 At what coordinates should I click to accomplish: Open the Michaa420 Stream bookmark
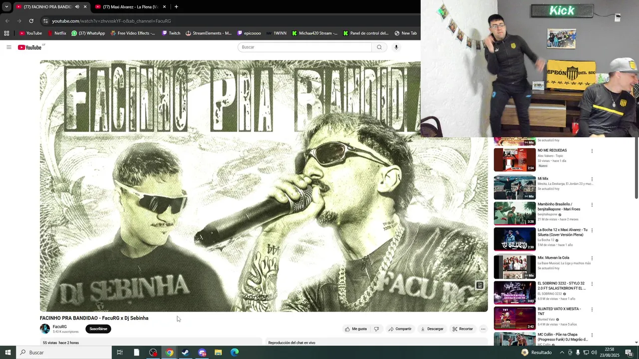point(315,33)
